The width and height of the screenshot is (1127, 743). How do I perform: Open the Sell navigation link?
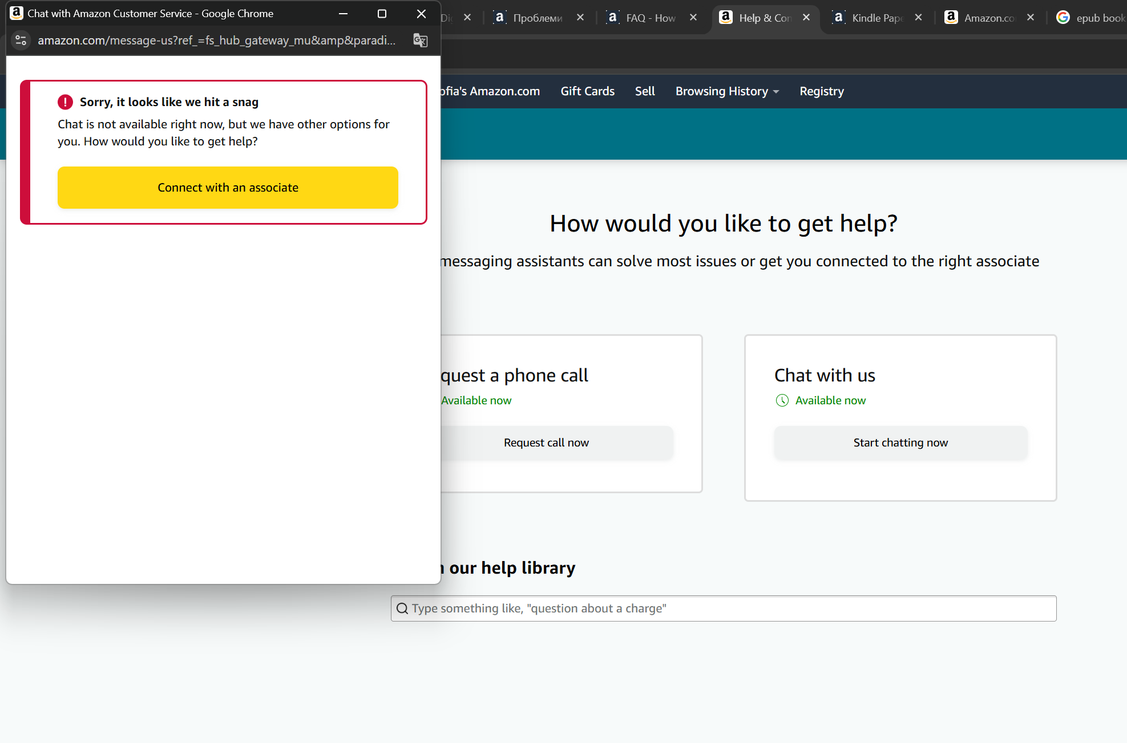tap(645, 91)
